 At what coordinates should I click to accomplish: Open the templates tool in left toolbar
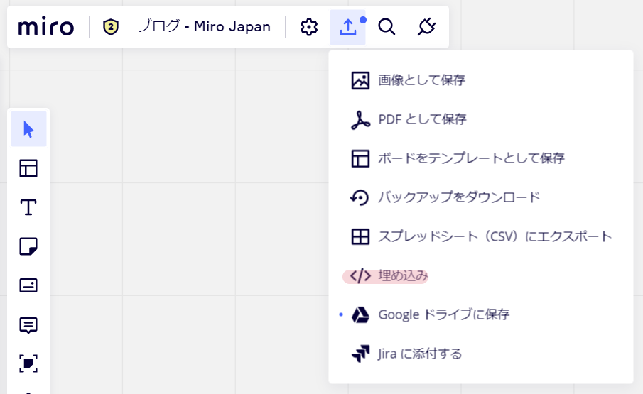[28, 168]
